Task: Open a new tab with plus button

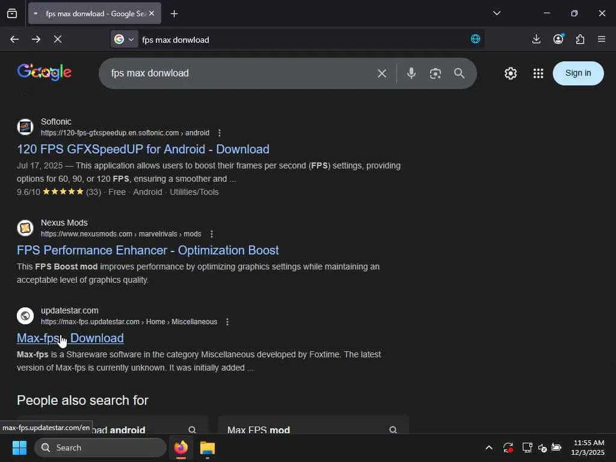Action: click(x=174, y=14)
